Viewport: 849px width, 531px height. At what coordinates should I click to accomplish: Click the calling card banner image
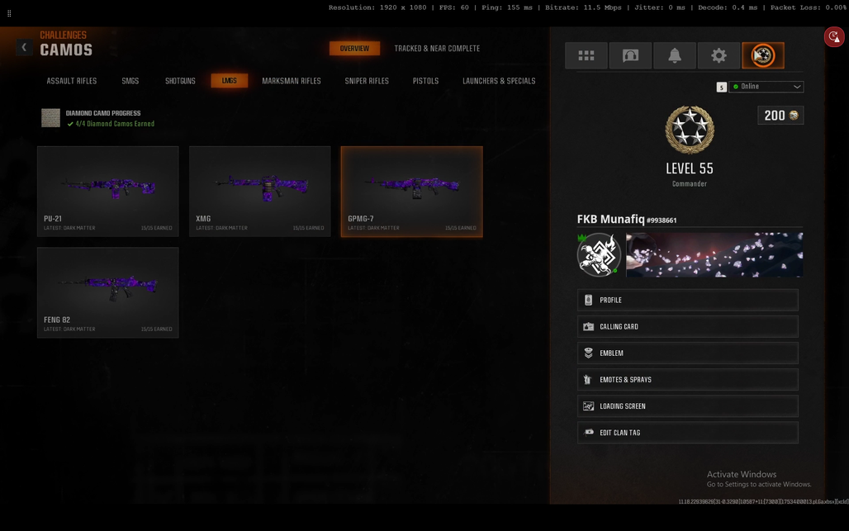pyautogui.click(x=714, y=254)
